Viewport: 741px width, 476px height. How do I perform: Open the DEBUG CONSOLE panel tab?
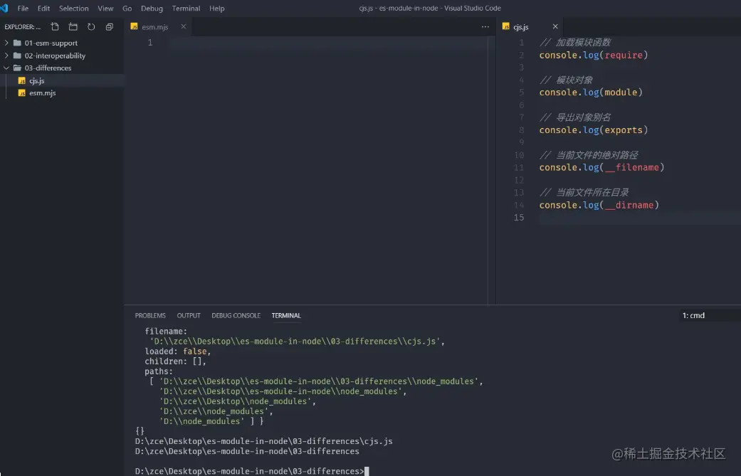(236, 315)
